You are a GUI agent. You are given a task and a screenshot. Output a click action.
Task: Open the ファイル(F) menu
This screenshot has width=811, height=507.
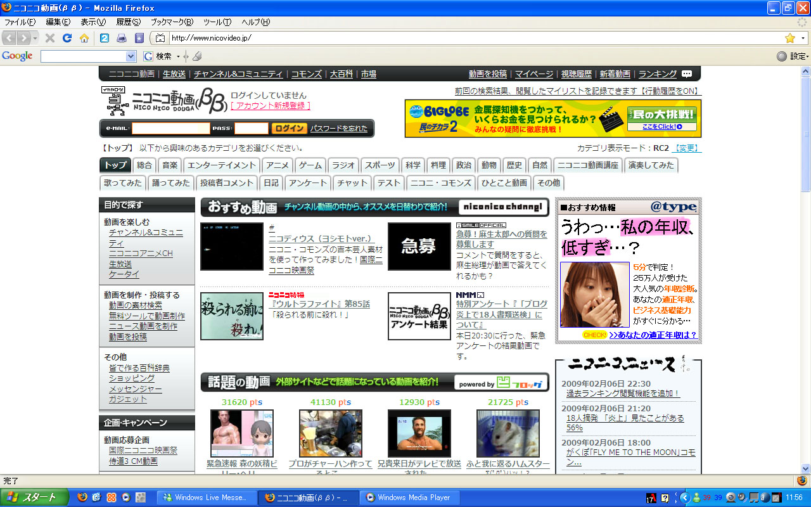20,22
